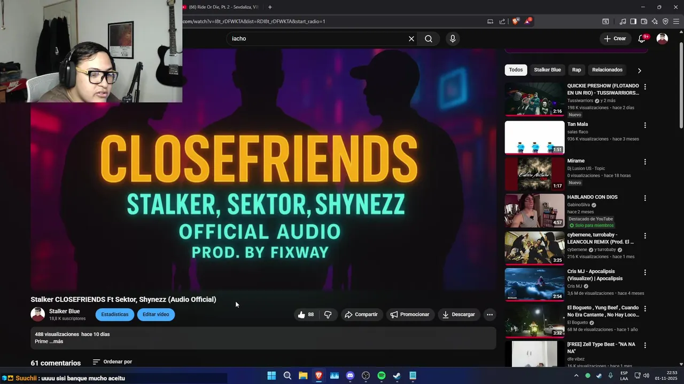Open OBS Studio from the taskbar
Viewport: 684px width, 384px height.
(366, 375)
